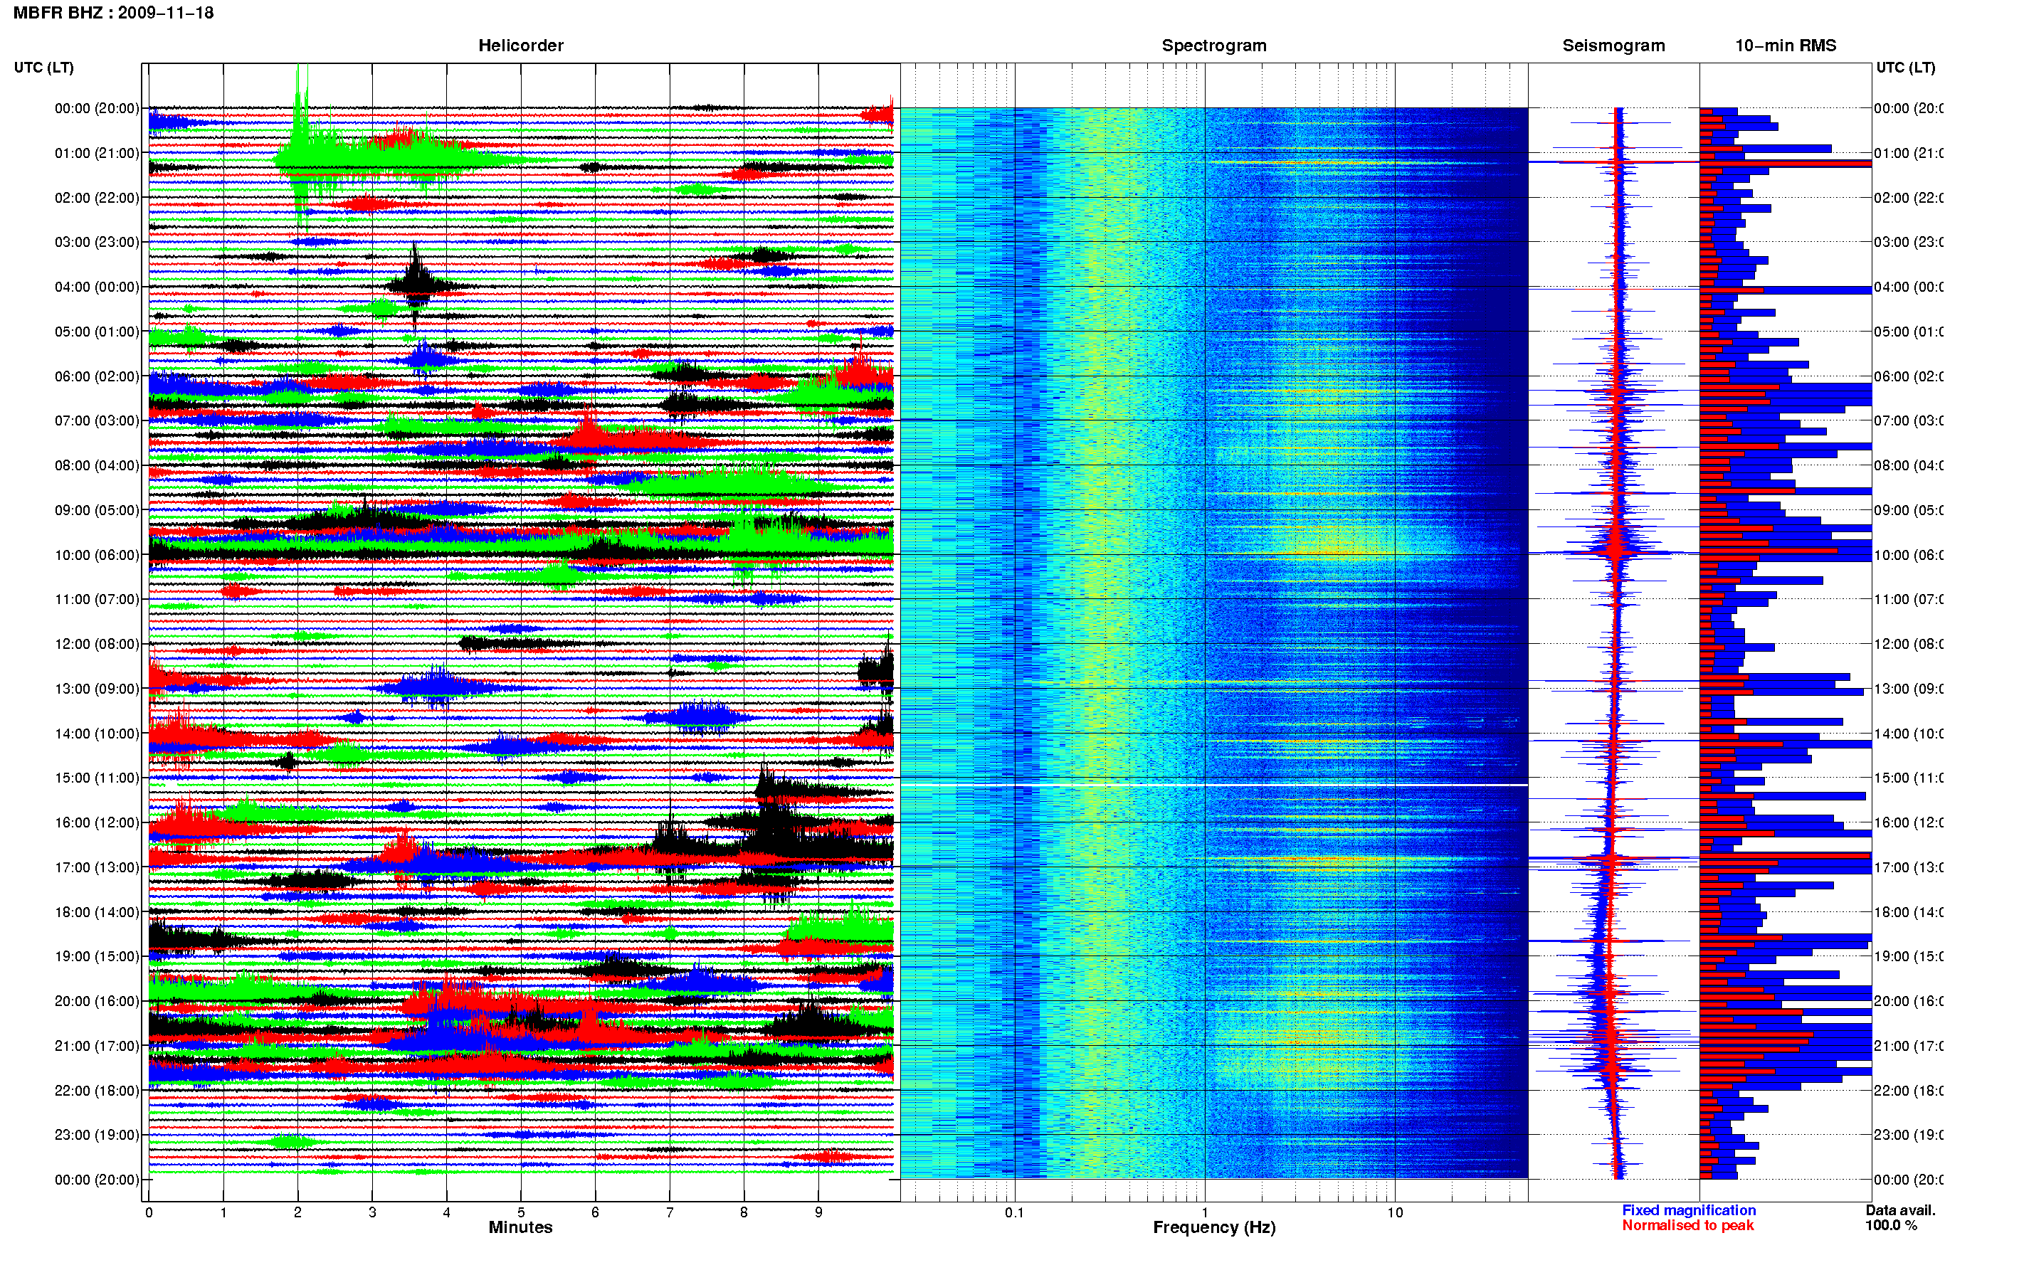The width and height of the screenshot is (2024, 1265).
Task: Select the Helicorder row label 14:00 (10:00)
Action: pyautogui.click(x=97, y=734)
